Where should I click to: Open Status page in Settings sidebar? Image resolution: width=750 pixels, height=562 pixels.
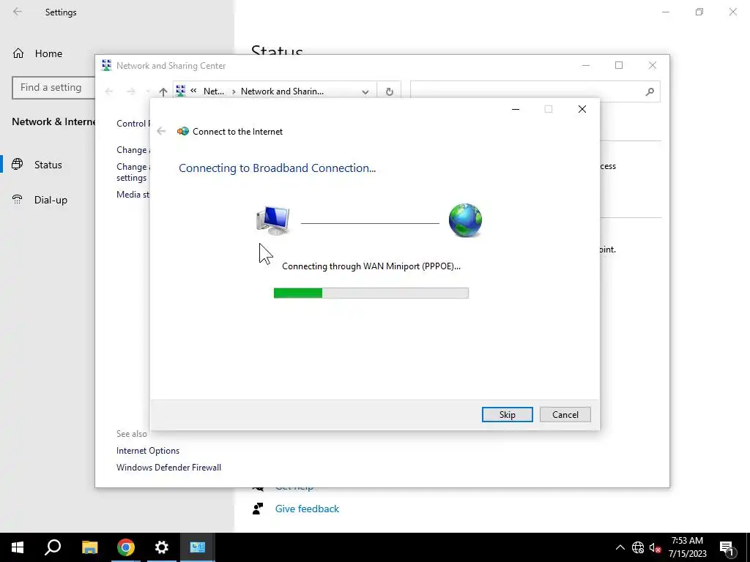tap(48, 165)
